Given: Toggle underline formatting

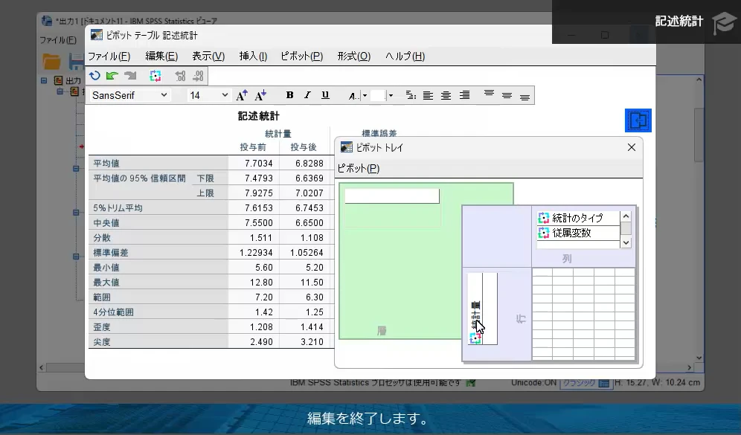Looking at the screenshot, I should 325,94.
